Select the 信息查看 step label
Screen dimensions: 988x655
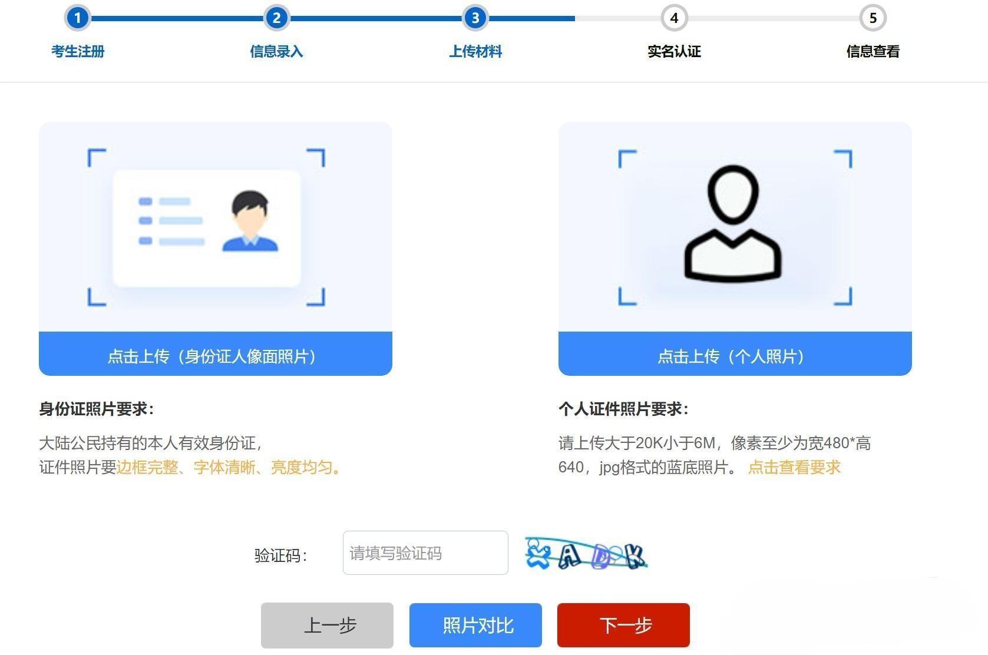point(873,52)
